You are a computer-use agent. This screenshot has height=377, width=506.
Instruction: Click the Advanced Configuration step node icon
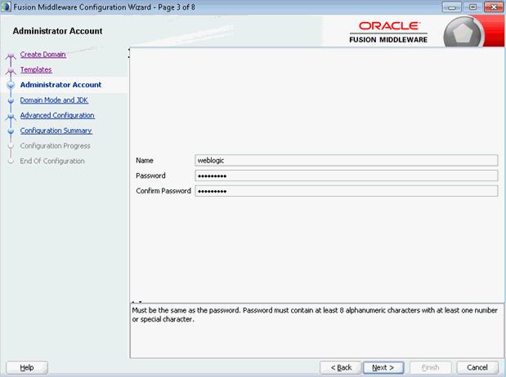[11, 117]
